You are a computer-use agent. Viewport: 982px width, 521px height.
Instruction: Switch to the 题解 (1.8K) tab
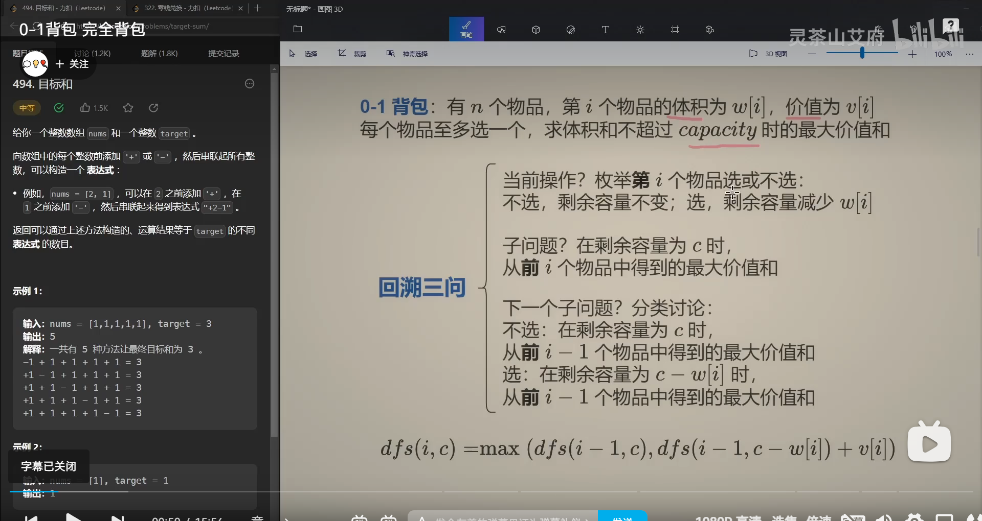159,53
